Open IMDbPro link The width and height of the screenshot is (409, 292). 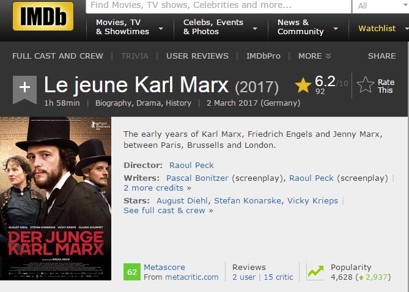coord(263,56)
